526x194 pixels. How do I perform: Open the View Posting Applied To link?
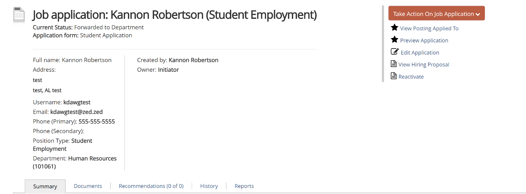(429, 29)
